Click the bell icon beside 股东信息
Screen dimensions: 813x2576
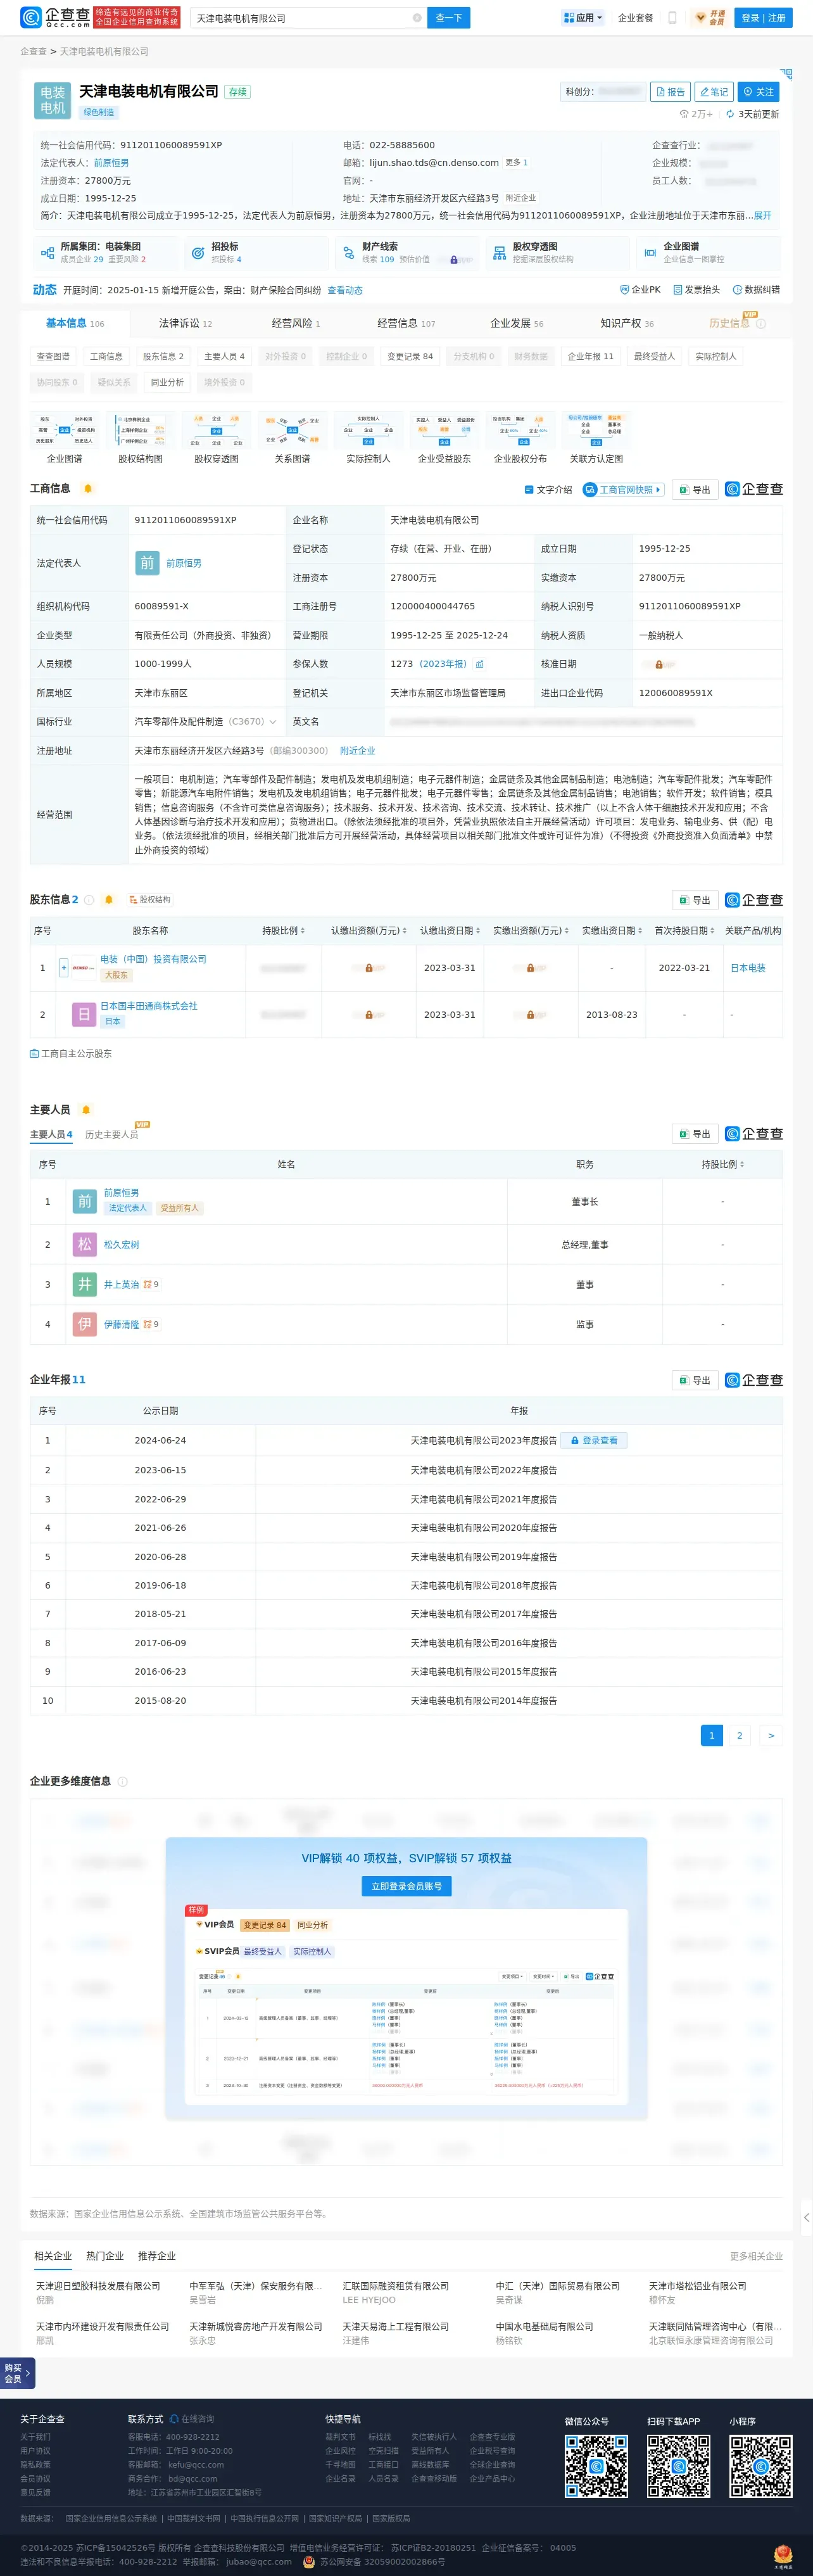pos(109,900)
